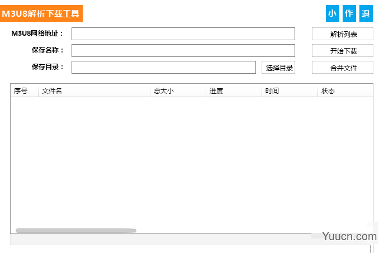Viewport: 384px width, 253px height.
Task: Select the 进度 column header
Action: tap(234, 91)
